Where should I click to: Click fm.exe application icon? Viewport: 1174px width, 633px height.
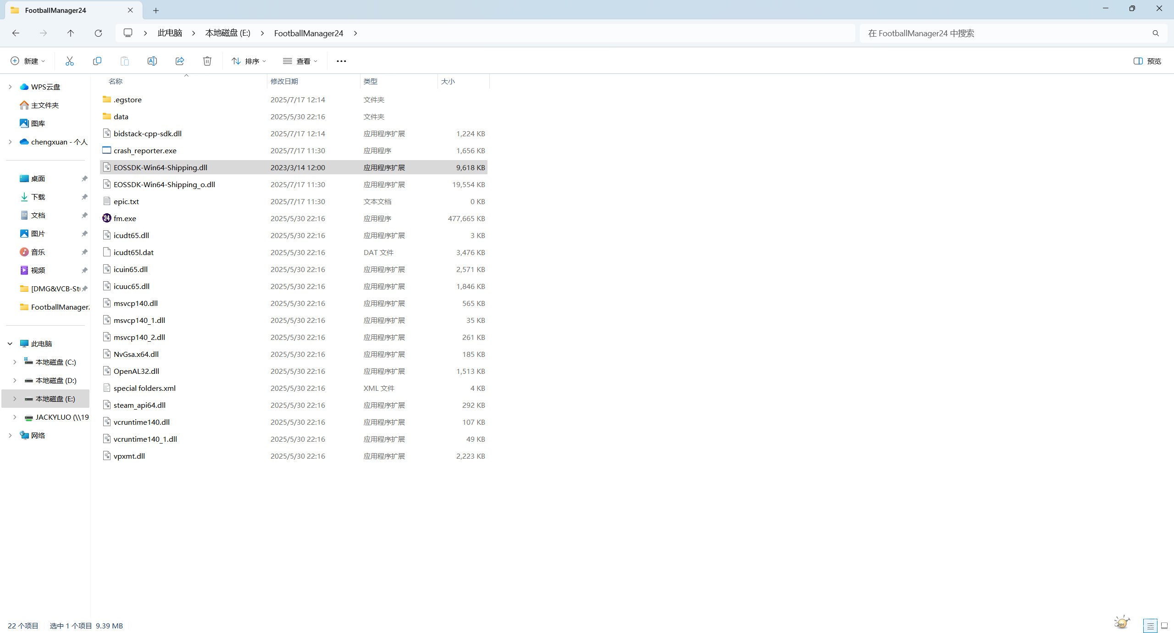[107, 218]
